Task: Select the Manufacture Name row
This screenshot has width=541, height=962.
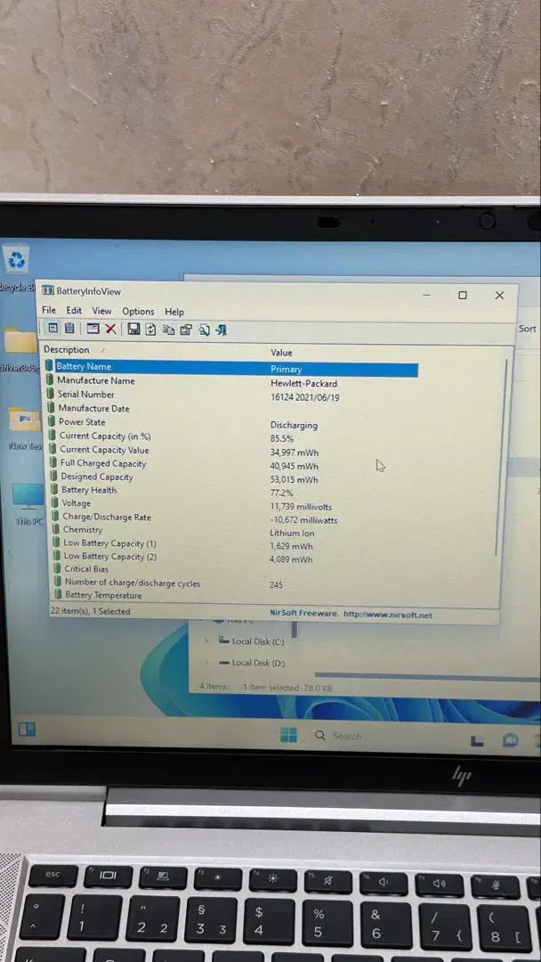Action: tap(231, 381)
